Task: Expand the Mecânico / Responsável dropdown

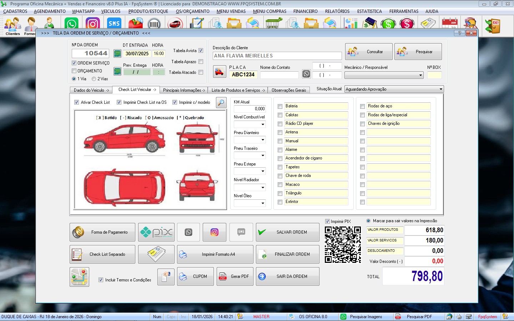Action: point(420,75)
